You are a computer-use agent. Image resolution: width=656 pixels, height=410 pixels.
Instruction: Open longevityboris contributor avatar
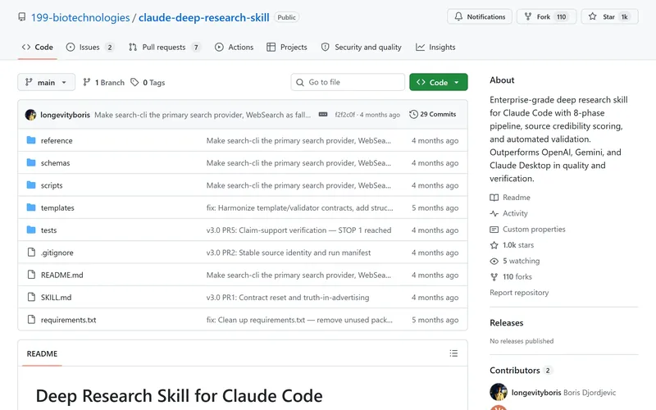click(x=499, y=392)
